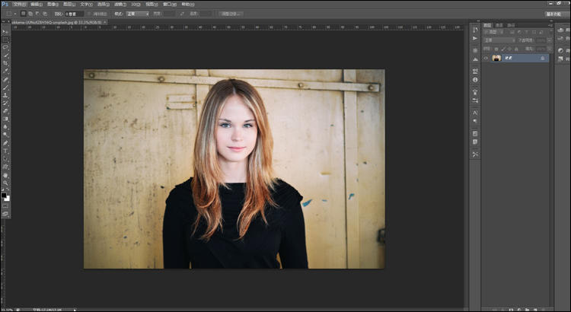
Task: Open the 样式 style dropdown
Action: (137, 14)
